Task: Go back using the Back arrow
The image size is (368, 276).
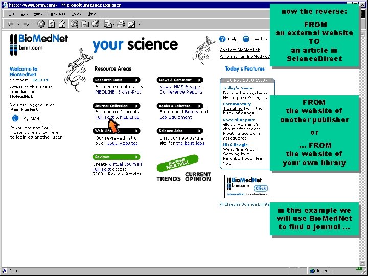Action: pyautogui.click(x=11, y=24)
